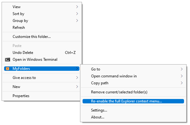Image resolution: width=190 pixels, height=125 pixels.
Task: Expand the Copy path submenu arrow
Action: click(x=181, y=83)
